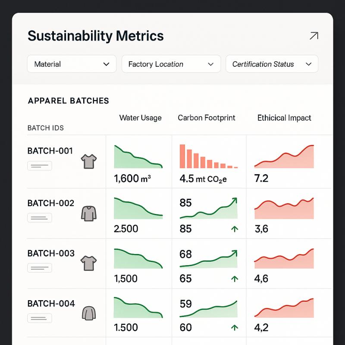This screenshot has height=345, width=345.
Task: Click the BATCH-001 t-shirt icon
Action: click(x=89, y=161)
